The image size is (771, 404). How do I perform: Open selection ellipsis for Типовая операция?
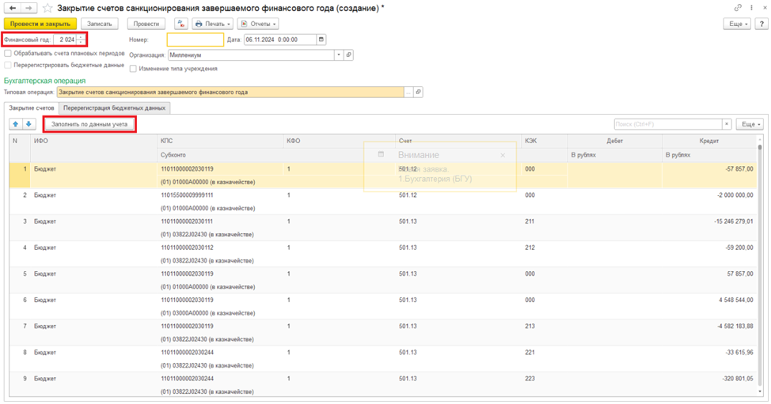pyautogui.click(x=408, y=92)
